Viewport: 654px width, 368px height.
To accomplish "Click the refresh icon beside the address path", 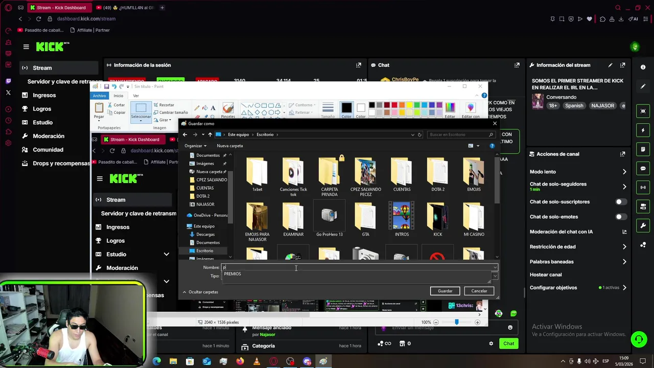I will pos(419,134).
